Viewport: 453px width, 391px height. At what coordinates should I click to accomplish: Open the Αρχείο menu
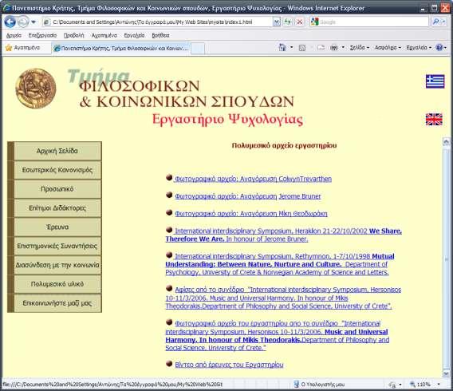coord(14,35)
